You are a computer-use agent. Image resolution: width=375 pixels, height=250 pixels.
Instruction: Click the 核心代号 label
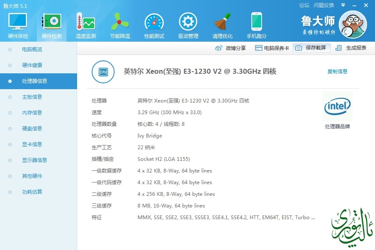coord(101,136)
